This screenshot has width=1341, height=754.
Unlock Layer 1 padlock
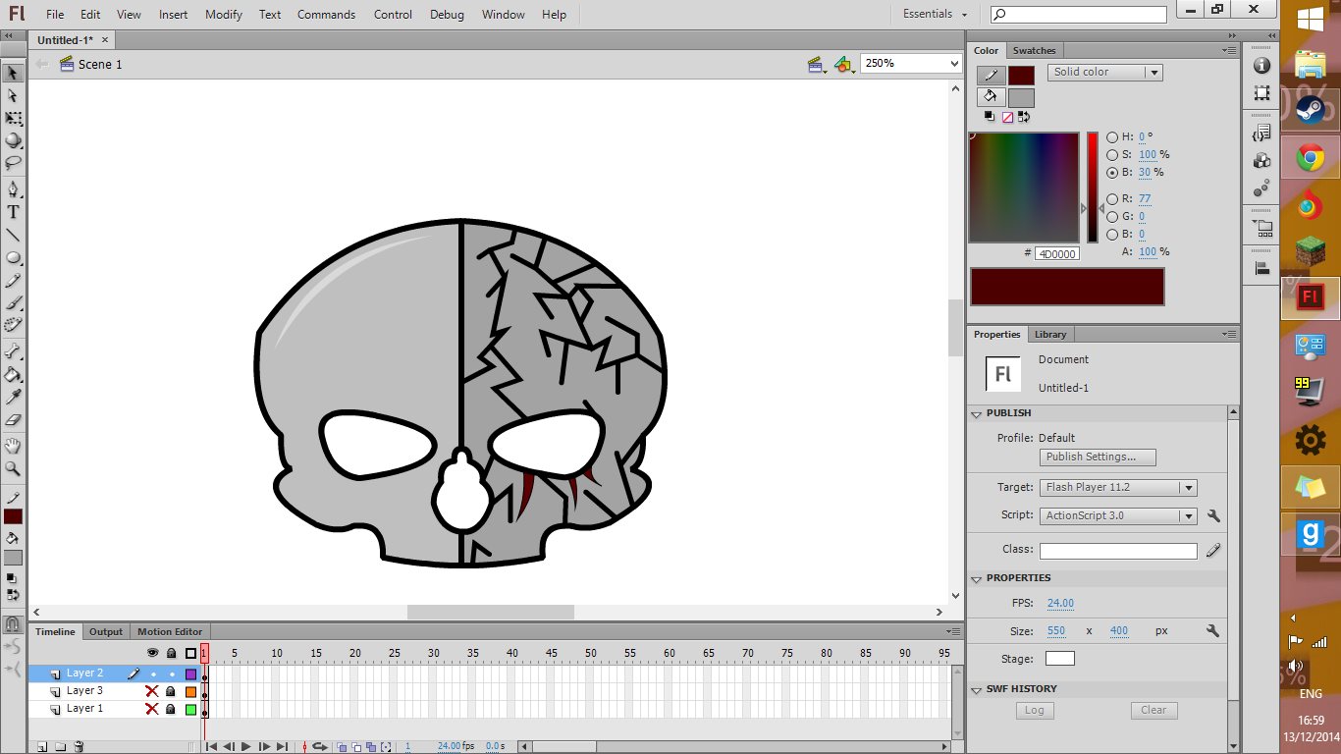point(171,709)
